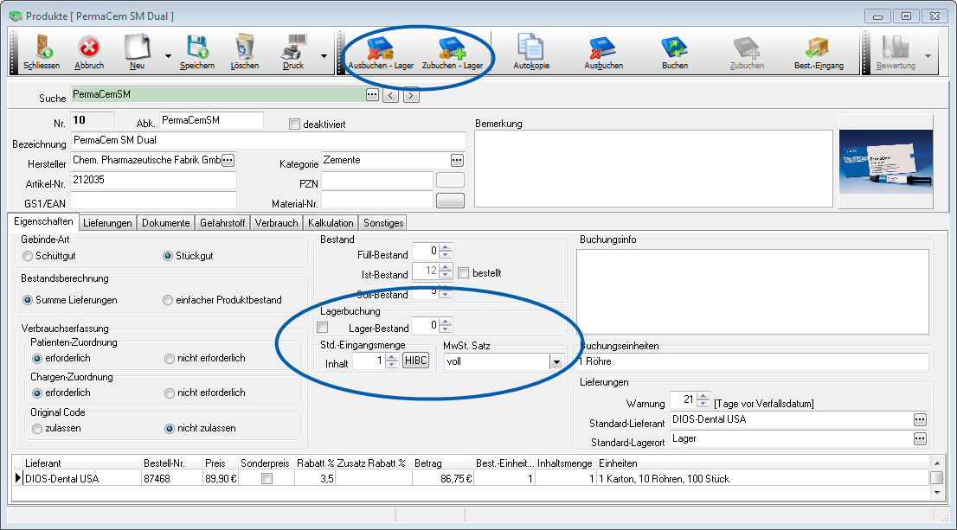Click the Autokopie toolbar icon
Viewport: 957px width, 530px height.
[x=531, y=47]
